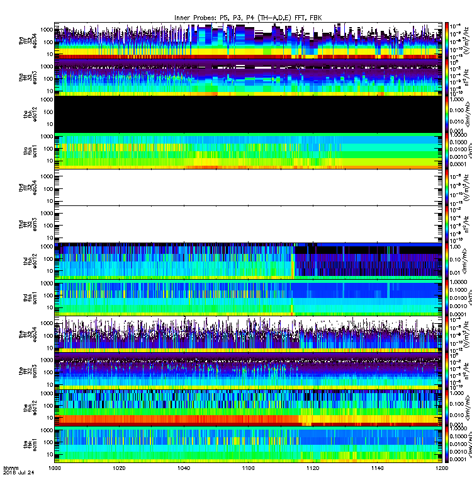472x504 pixels.
Task: Click the 'hhmm' axis unit label
Action: (x=11, y=468)
